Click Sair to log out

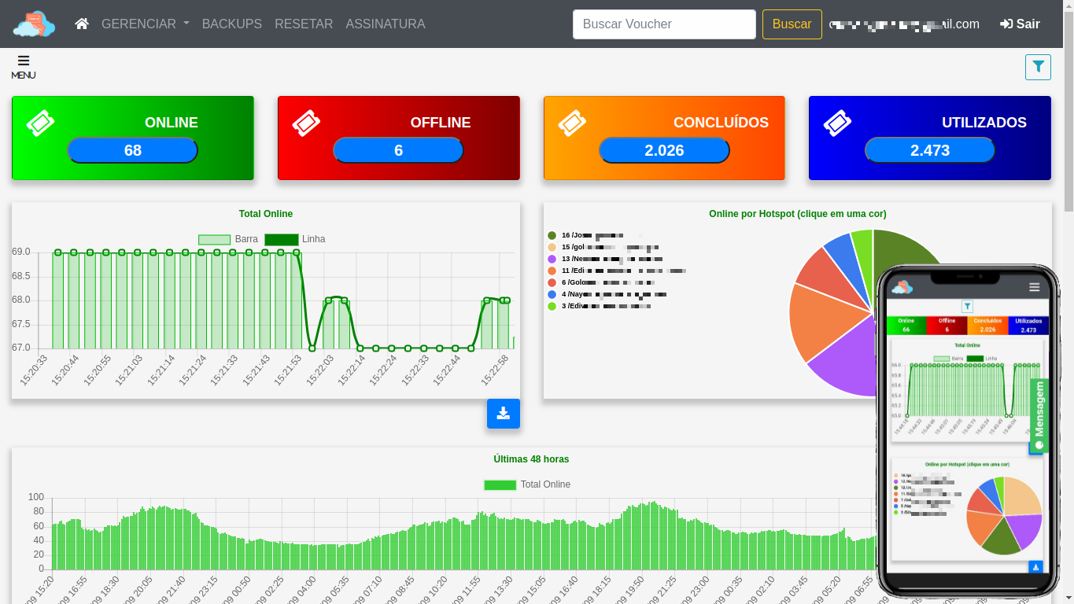pos(1020,24)
